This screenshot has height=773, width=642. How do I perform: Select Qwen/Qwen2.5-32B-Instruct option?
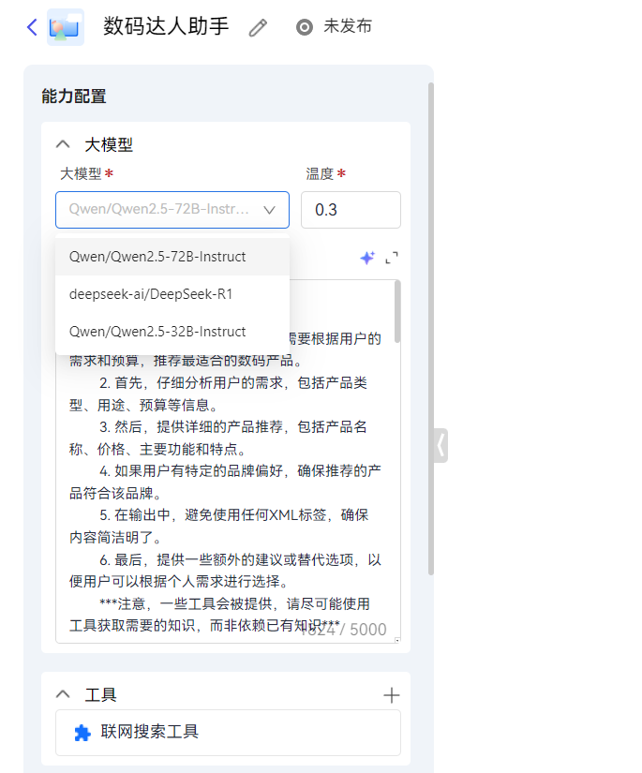coord(172,332)
